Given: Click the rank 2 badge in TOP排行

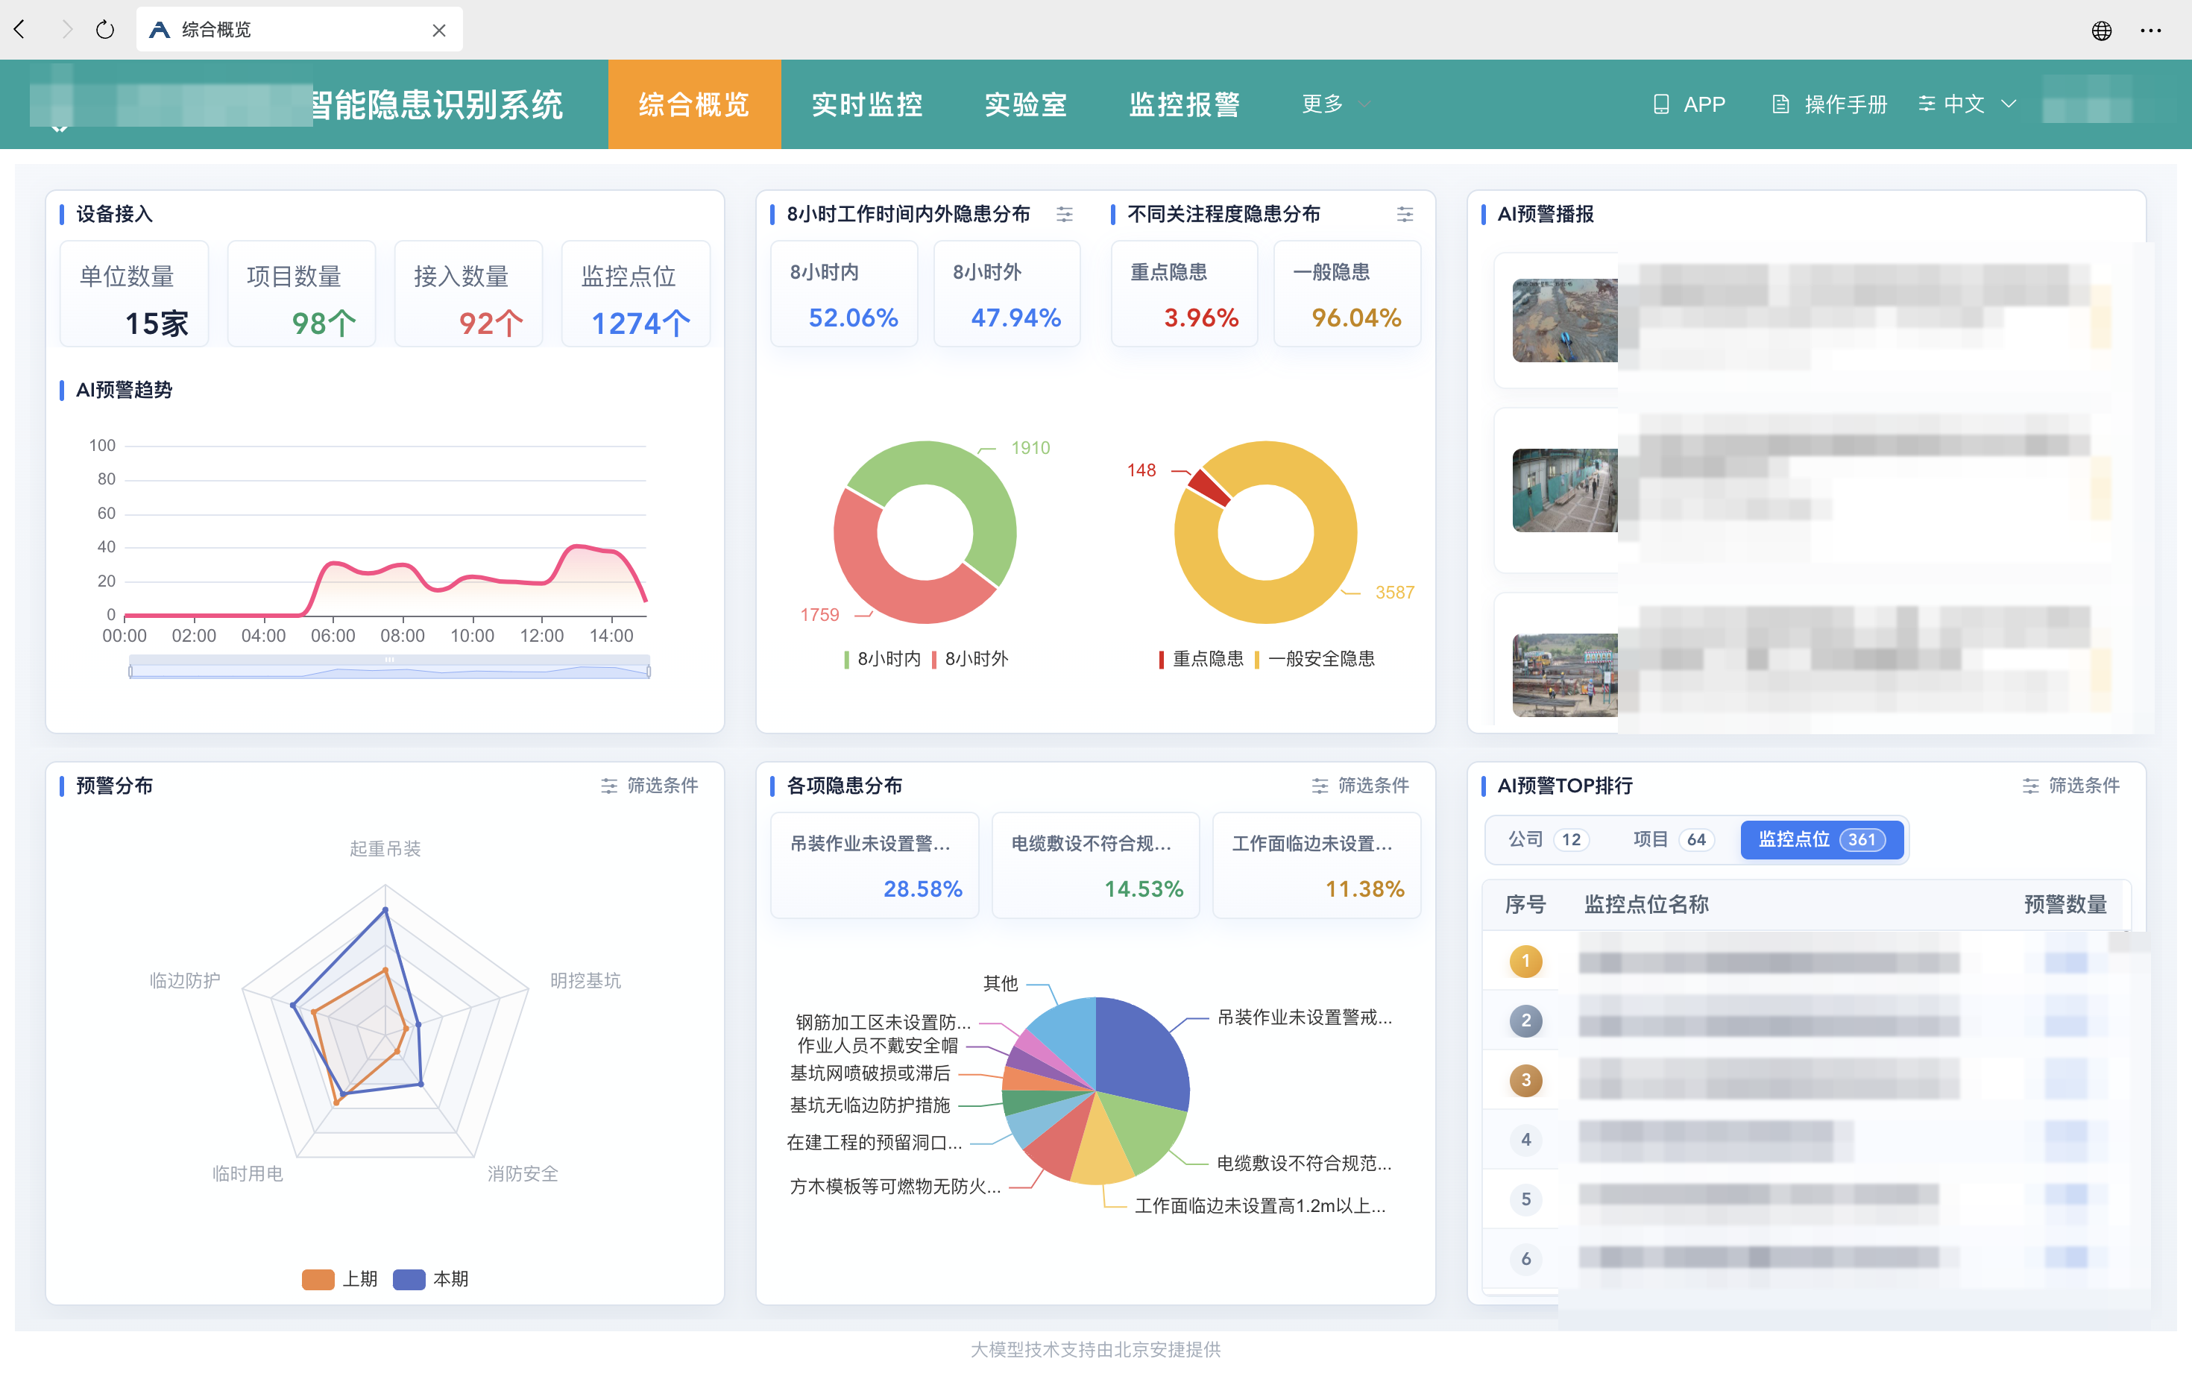Looking at the screenshot, I should tap(1525, 1020).
